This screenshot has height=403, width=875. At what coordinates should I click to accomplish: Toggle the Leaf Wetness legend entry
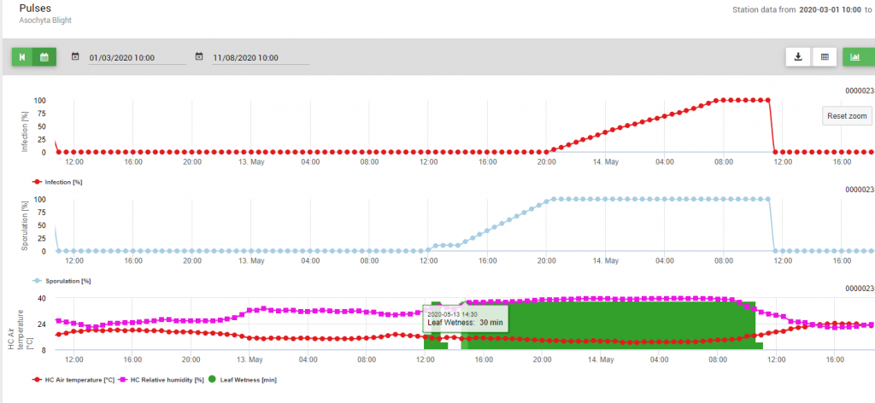pyautogui.click(x=248, y=379)
